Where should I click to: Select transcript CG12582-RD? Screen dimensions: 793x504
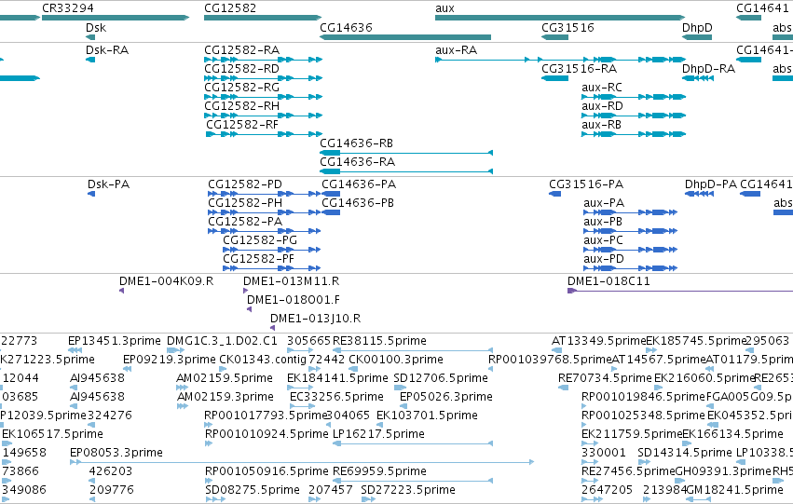click(x=241, y=69)
